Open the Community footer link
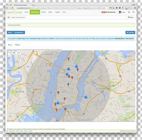Screen dimensions: 142x140 point(12,131)
